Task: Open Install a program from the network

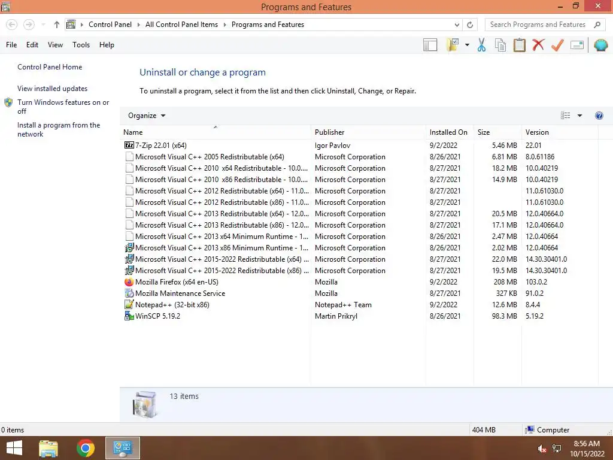Action: (59, 129)
